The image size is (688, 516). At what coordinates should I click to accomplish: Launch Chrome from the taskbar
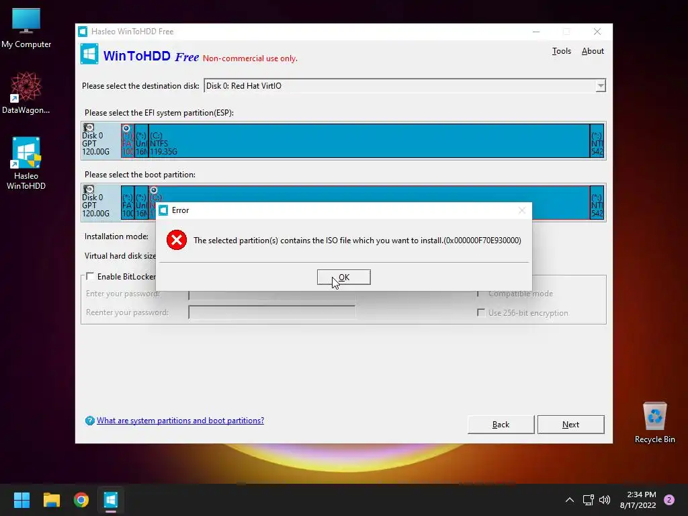click(x=81, y=500)
